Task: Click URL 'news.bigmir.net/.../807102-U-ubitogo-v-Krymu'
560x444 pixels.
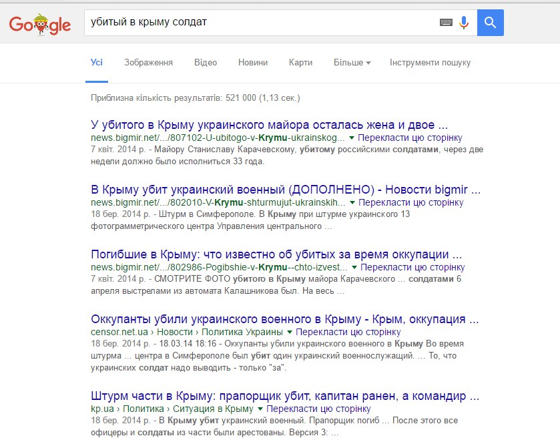Action: click(218, 138)
